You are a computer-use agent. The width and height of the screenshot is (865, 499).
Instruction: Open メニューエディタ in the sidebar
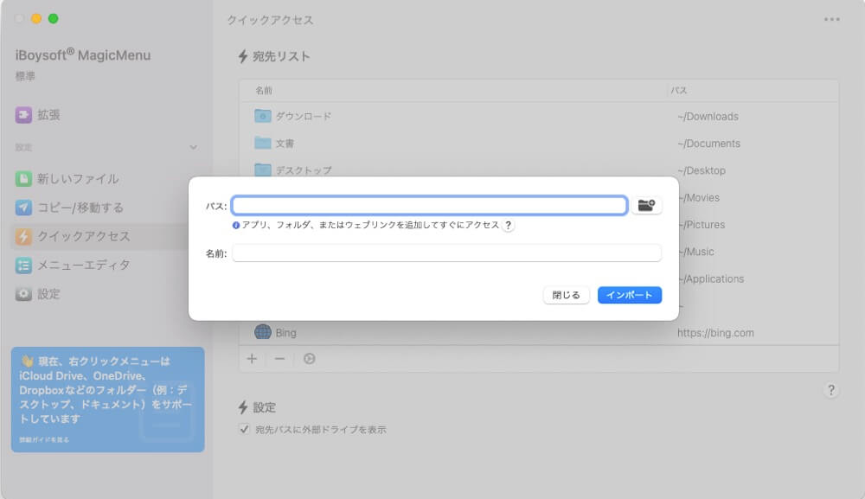[83, 265]
